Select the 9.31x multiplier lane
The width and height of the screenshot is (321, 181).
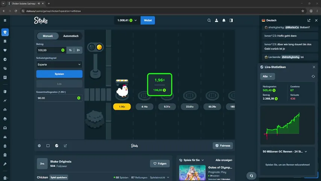click(167, 107)
